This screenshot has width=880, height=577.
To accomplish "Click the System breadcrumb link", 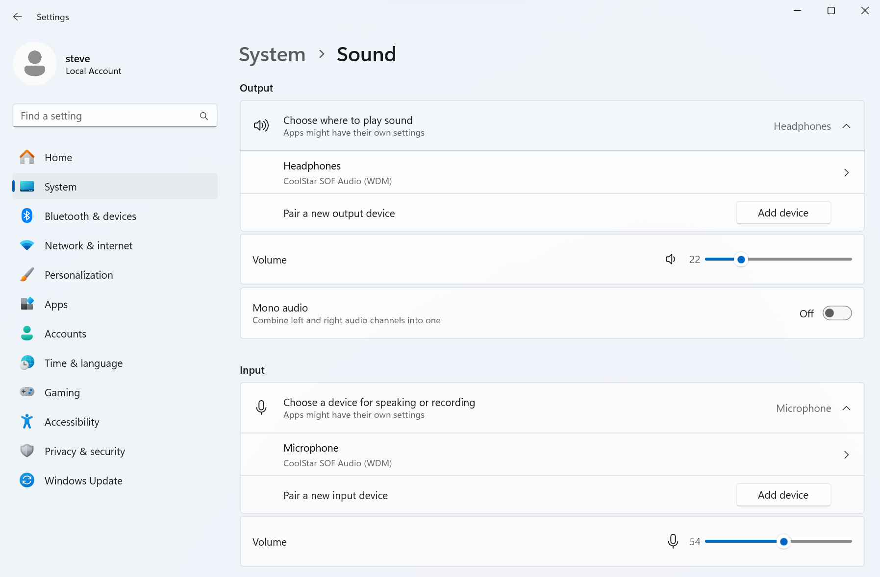I will point(272,54).
